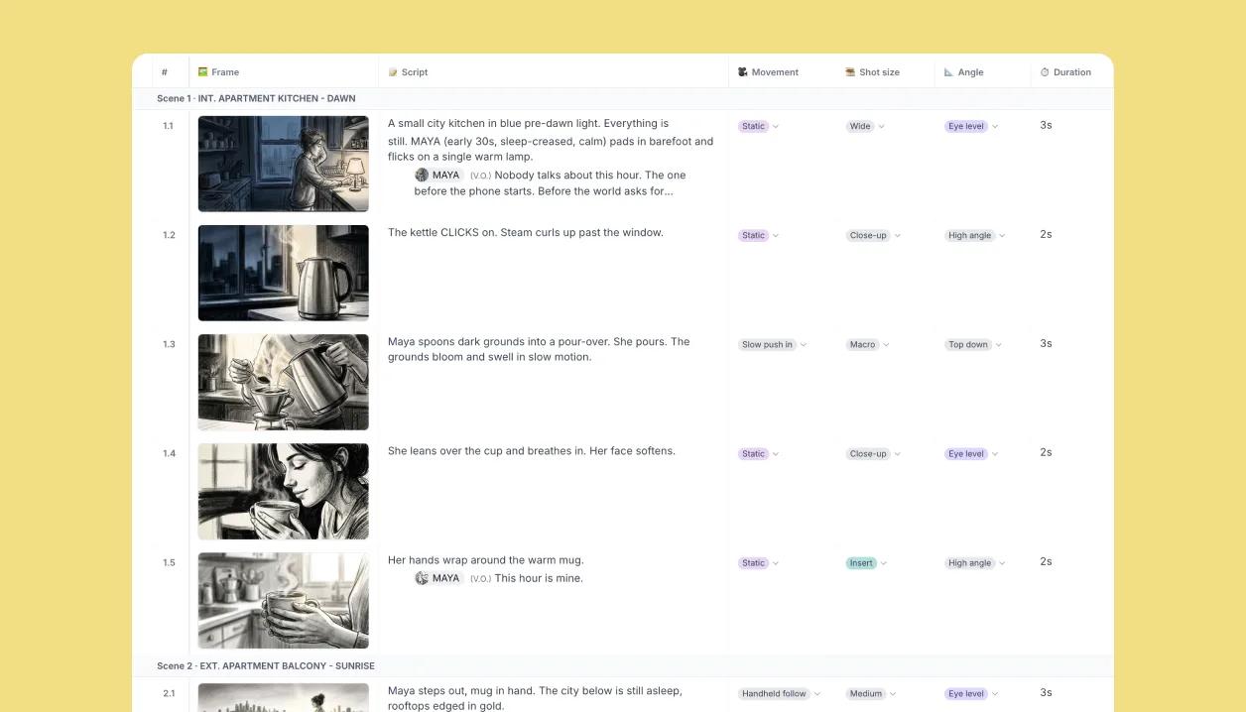Open Handheld follow movement dropdown
The height and width of the screenshot is (712, 1246).
coord(780,693)
